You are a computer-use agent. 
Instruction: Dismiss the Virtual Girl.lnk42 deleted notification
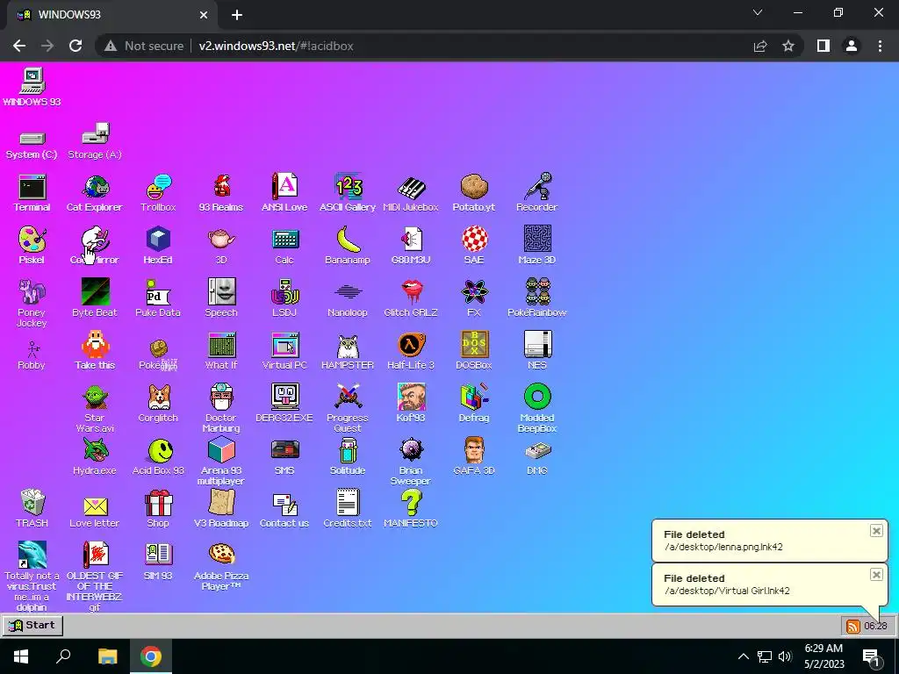click(876, 575)
